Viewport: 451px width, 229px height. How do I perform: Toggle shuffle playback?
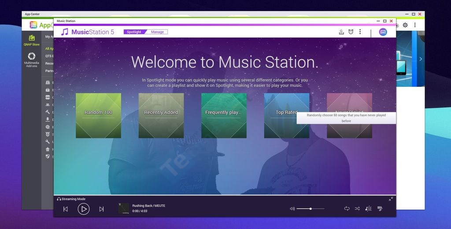click(357, 209)
